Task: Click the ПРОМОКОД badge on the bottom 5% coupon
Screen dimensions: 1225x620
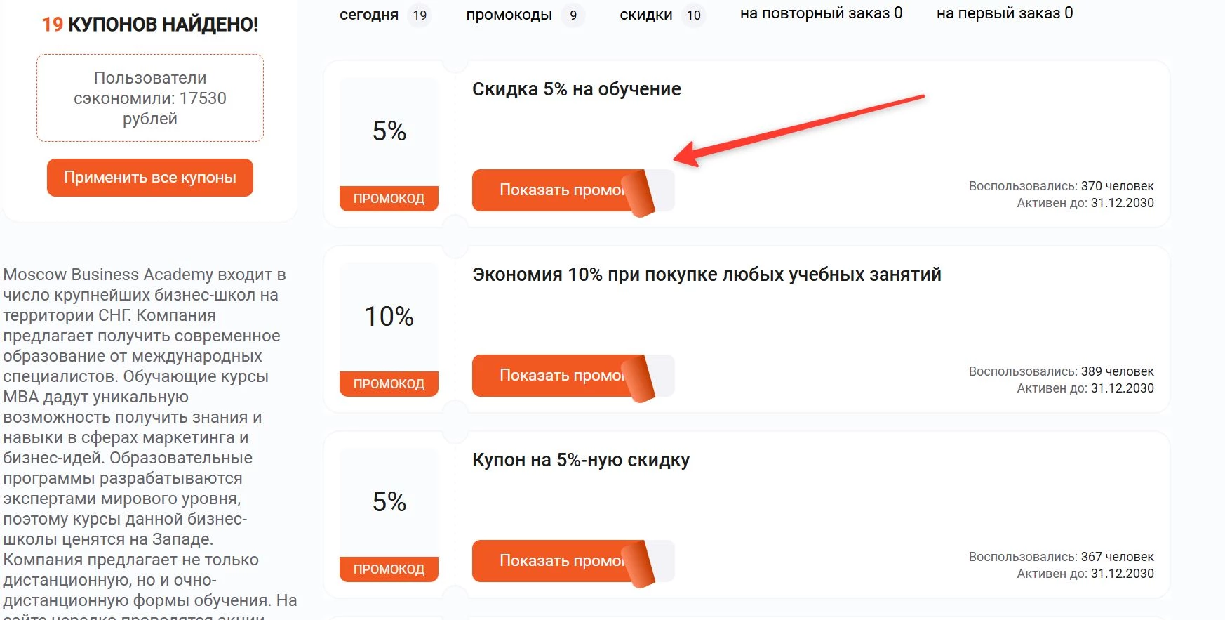Action: [x=389, y=569]
